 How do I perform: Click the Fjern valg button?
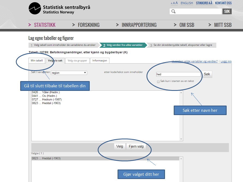[x=136, y=146]
